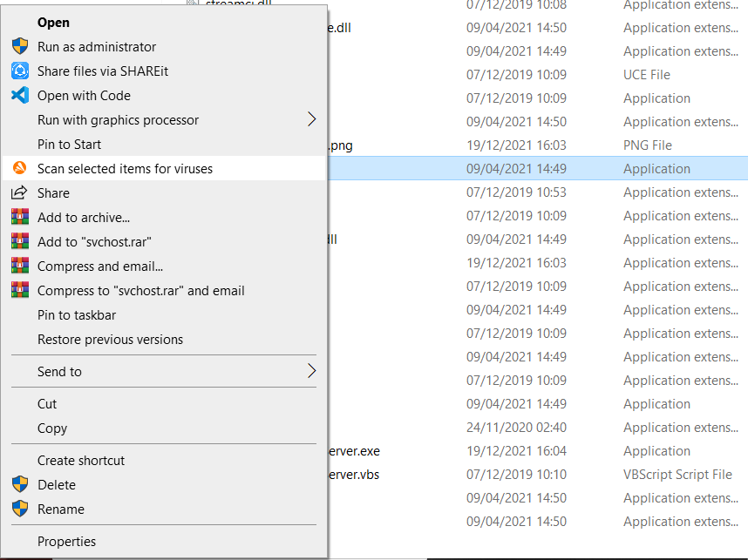Expand the Send to submenu arrow

pyautogui.click(x=312, y=372)
